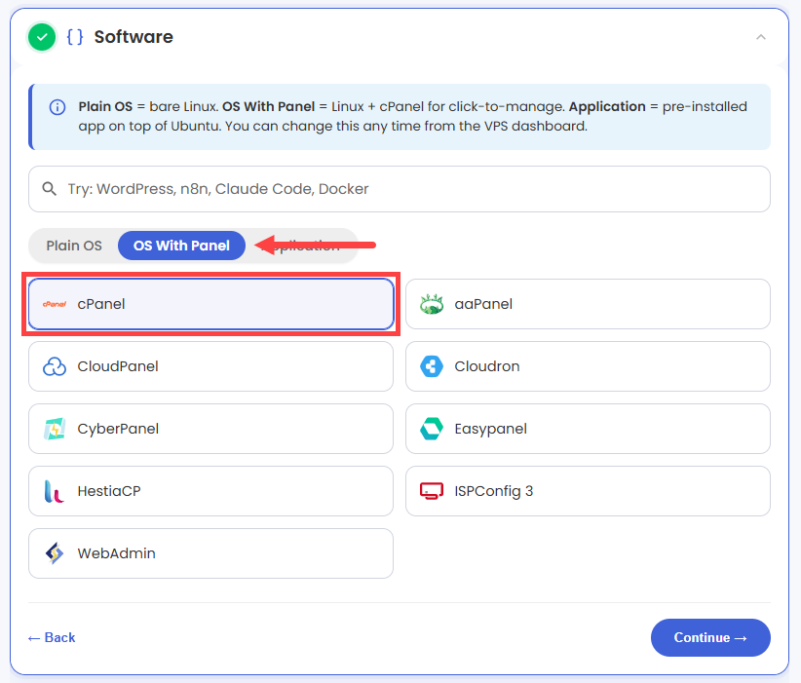This screenshot has width=801, height=683.
Task: Click the info icon in the blue notice
Action: (57, 107)
